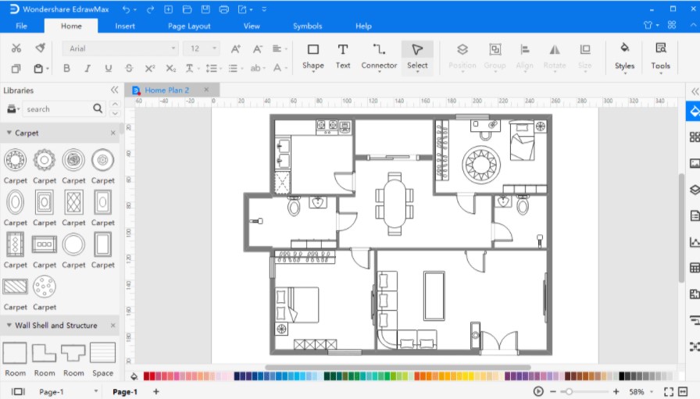Screen dimensions: 700x399
Task: Click the Select pointer tool
Action: (x=417, y=57)
